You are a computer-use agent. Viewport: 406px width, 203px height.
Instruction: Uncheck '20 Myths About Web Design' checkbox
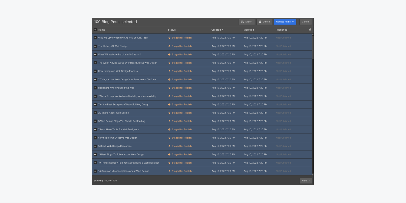95,113
